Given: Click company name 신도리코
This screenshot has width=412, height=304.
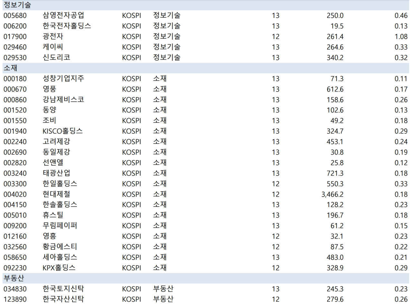Looking at the screenshot, I should point(56,58).
